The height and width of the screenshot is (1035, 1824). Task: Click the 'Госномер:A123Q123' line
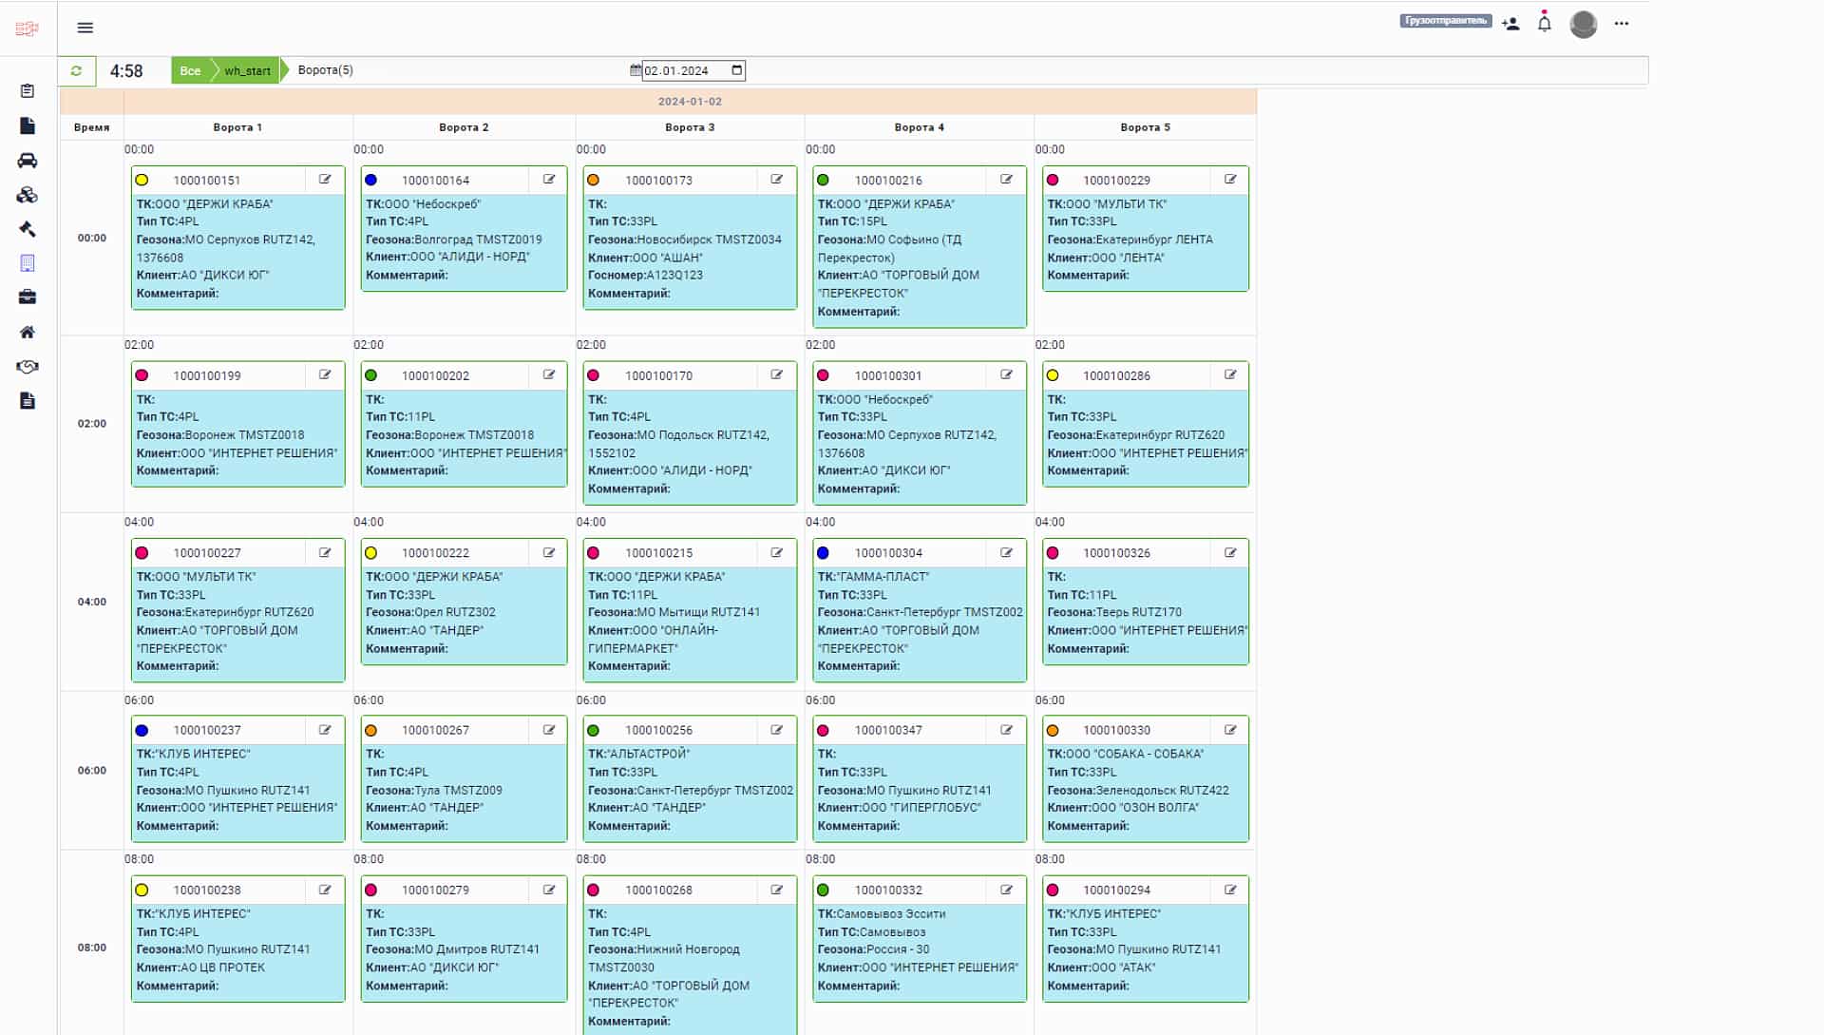click(x=645, y=276)
